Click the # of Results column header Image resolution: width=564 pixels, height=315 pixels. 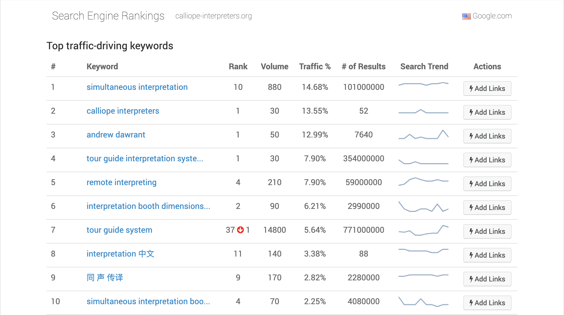[363, 67]
